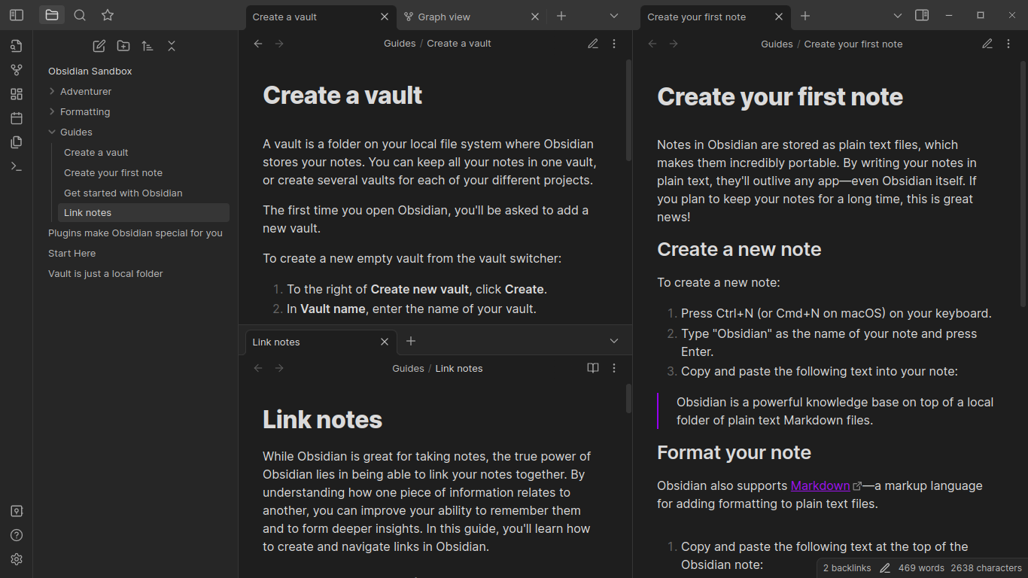Screen dimensions: 1028x578
Task: Open command palette ribbon icon
Action: (17, 166)
